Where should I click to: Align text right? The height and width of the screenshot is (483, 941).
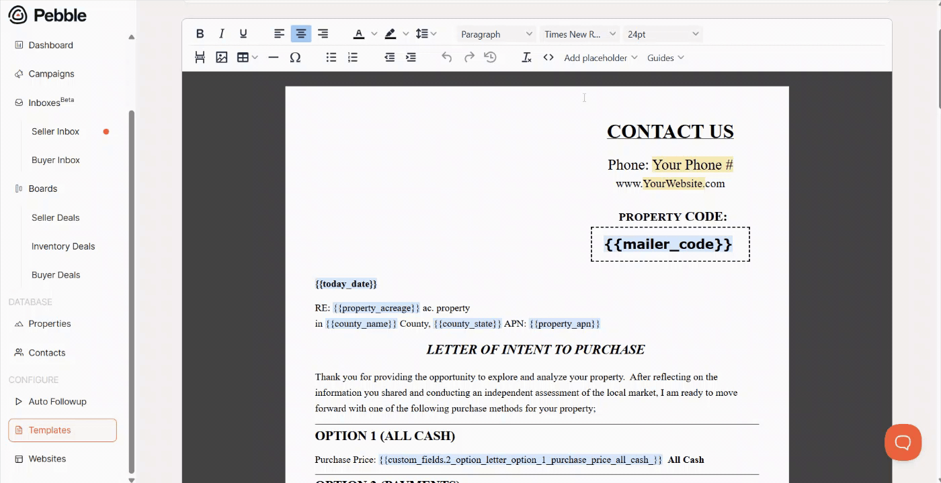point(323,34)
